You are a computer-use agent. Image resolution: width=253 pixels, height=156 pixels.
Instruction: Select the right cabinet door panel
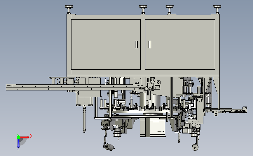pos(180,44)
